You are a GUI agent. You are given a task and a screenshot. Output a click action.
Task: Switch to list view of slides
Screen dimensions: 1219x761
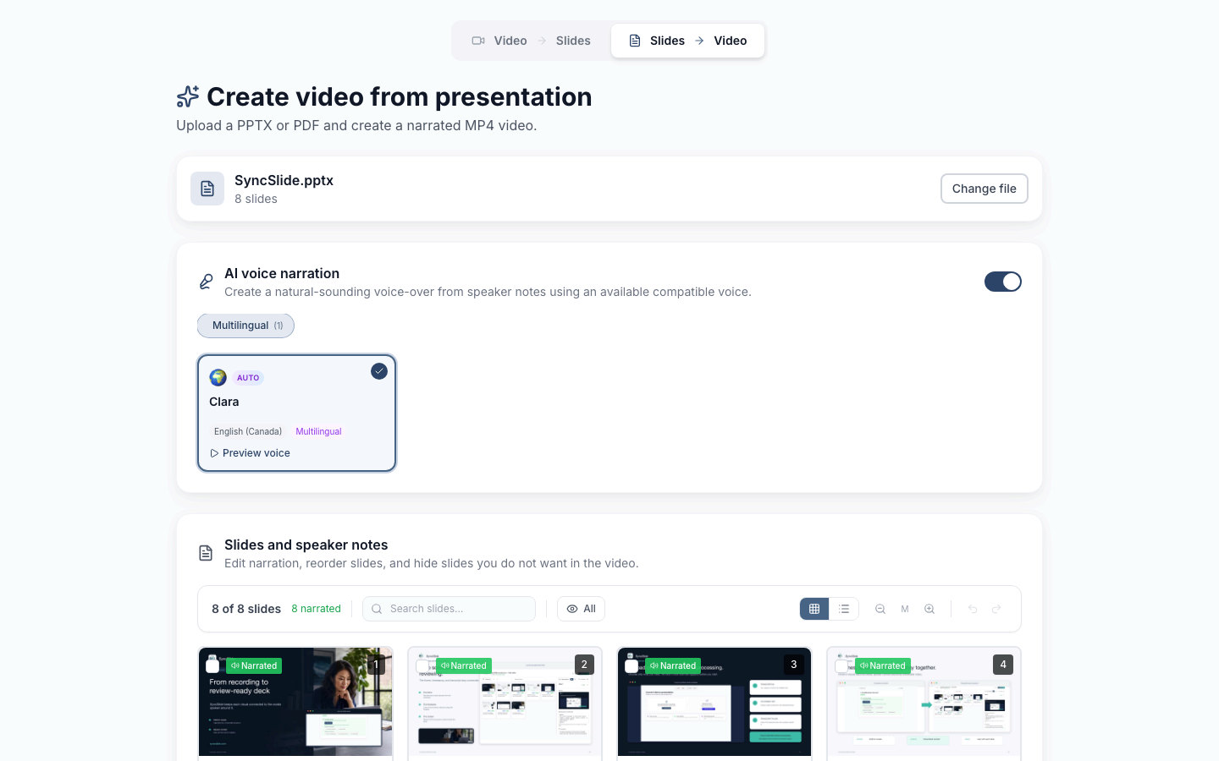pyautogui.click(x=844, y=609)
